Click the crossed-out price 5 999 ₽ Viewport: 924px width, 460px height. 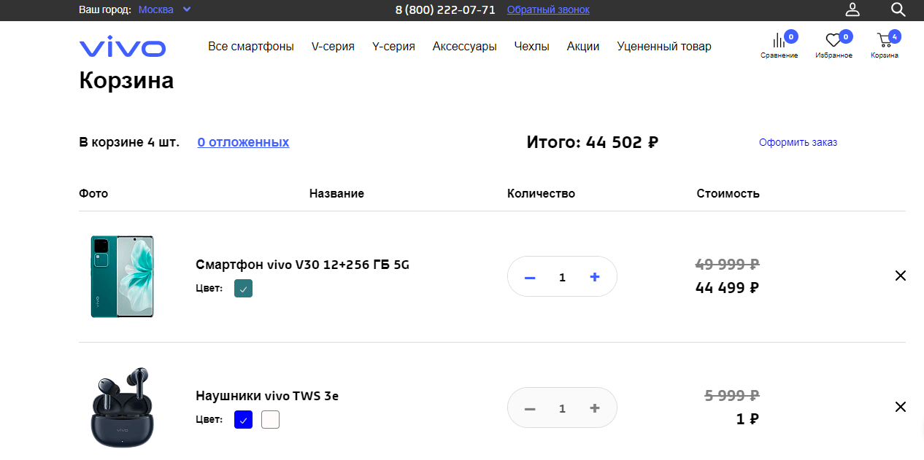pyautogui.click(x=732, y=395)
